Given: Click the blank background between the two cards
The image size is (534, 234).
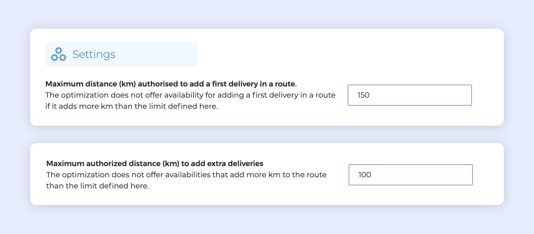Looking at the screenshot, I should [x=267, y=135].
